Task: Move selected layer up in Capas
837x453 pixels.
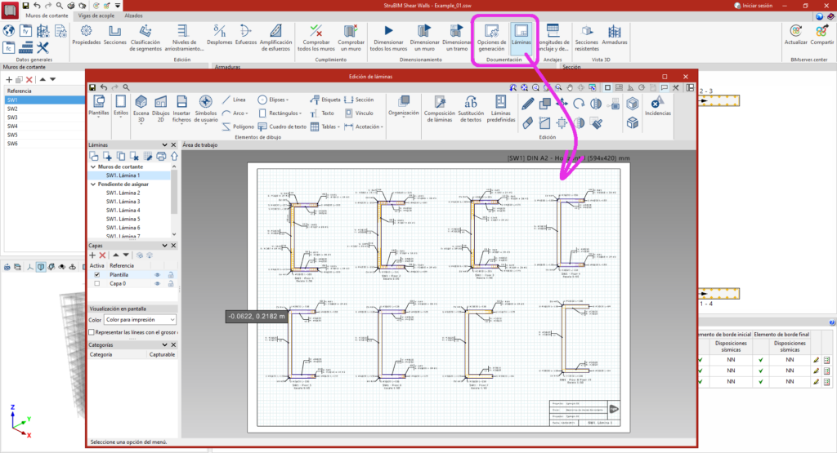Action: (x=116, y=255)
